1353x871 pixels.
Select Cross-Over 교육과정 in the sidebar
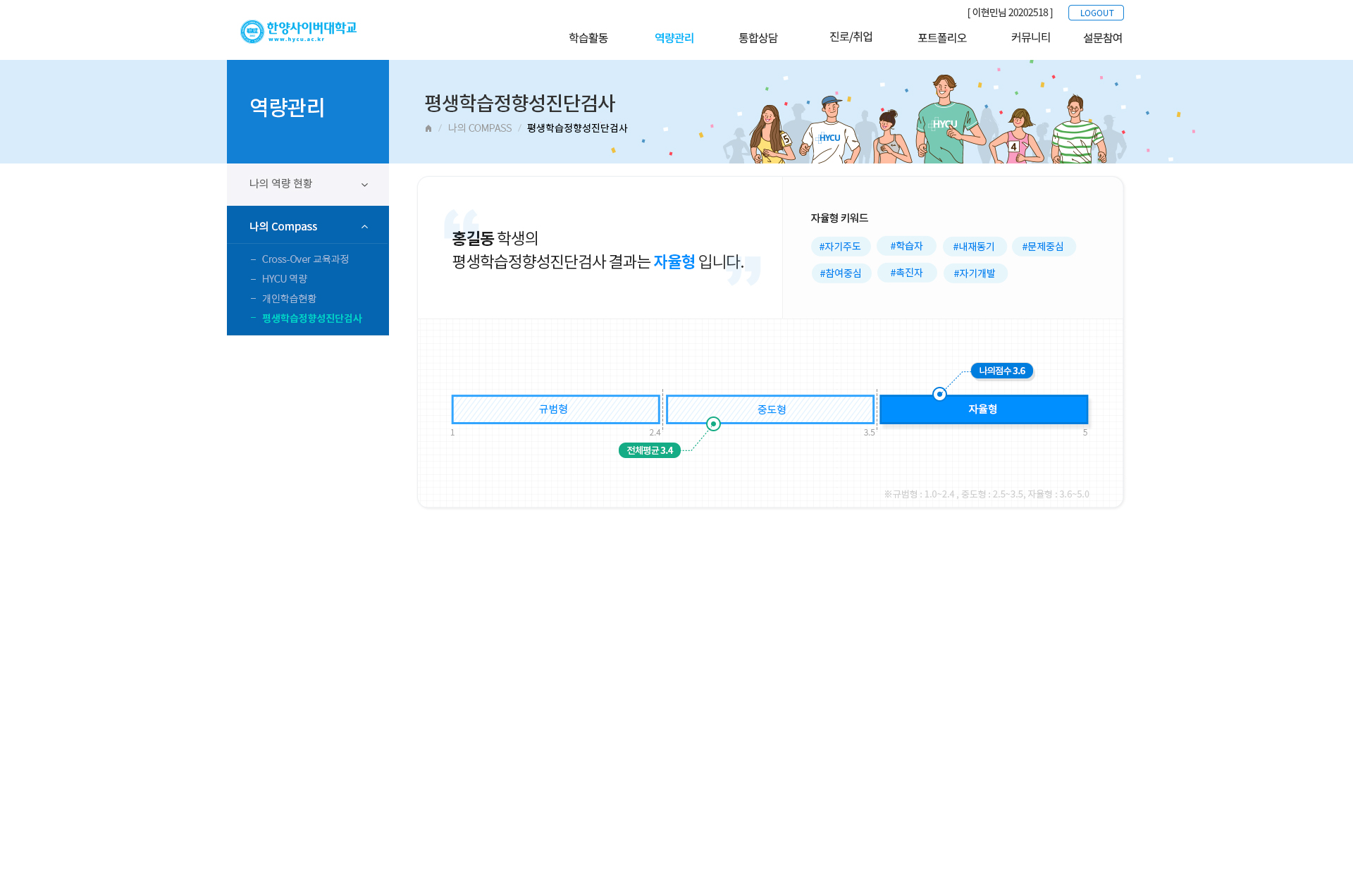(304, 259)
